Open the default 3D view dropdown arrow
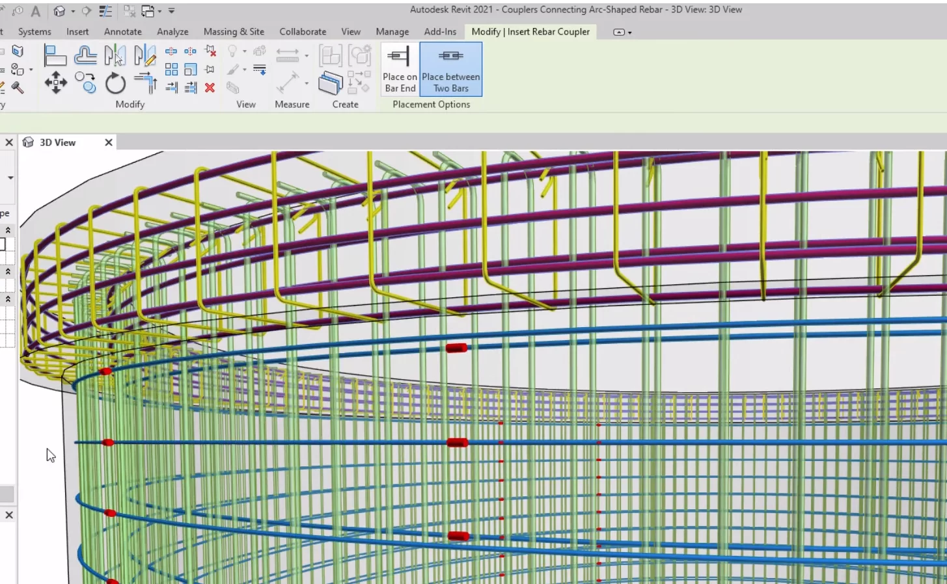Image resolution: width=947 pixels, height=584 pixels. (x=73, y=12)
